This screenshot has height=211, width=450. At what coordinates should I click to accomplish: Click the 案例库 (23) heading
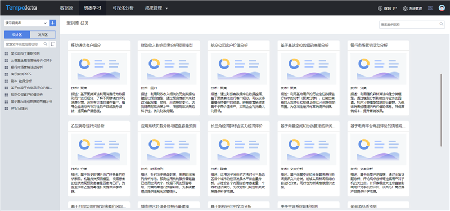tap(78, 23)
